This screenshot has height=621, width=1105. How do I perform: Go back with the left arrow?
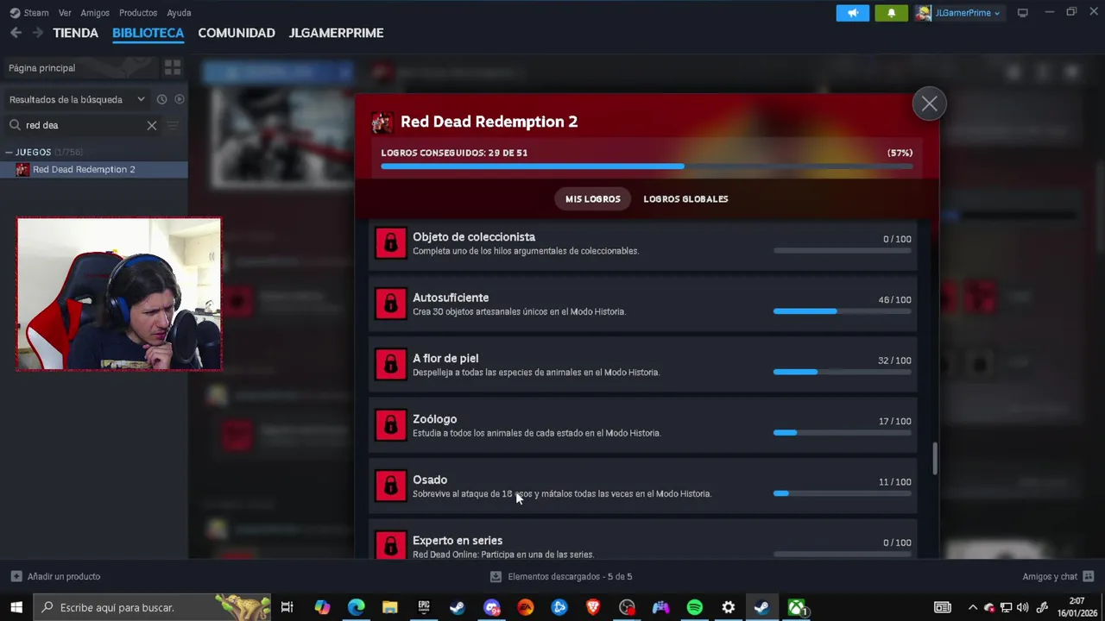point(16,33)
